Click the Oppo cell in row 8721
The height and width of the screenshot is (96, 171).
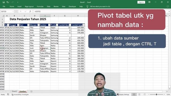[54, 28]
